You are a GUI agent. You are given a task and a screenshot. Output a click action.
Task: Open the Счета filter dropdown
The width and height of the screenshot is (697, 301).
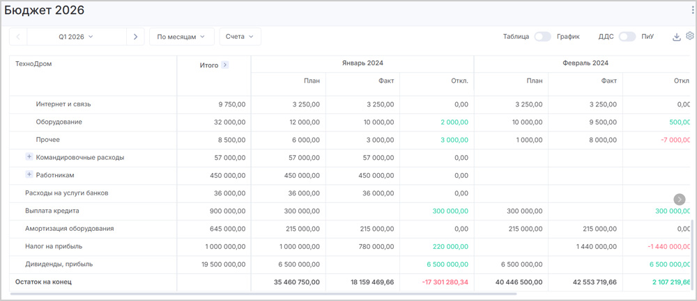[x=240, y=37]
